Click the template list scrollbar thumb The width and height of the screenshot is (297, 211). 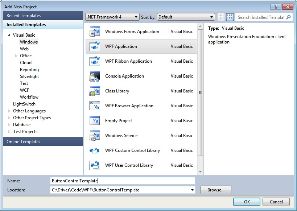(200, 92)
